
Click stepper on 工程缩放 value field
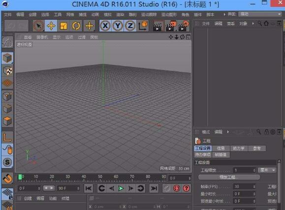pyautogui.click(x=254, y=171)
